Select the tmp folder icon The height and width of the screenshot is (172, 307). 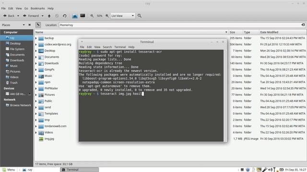pos(41,120)
